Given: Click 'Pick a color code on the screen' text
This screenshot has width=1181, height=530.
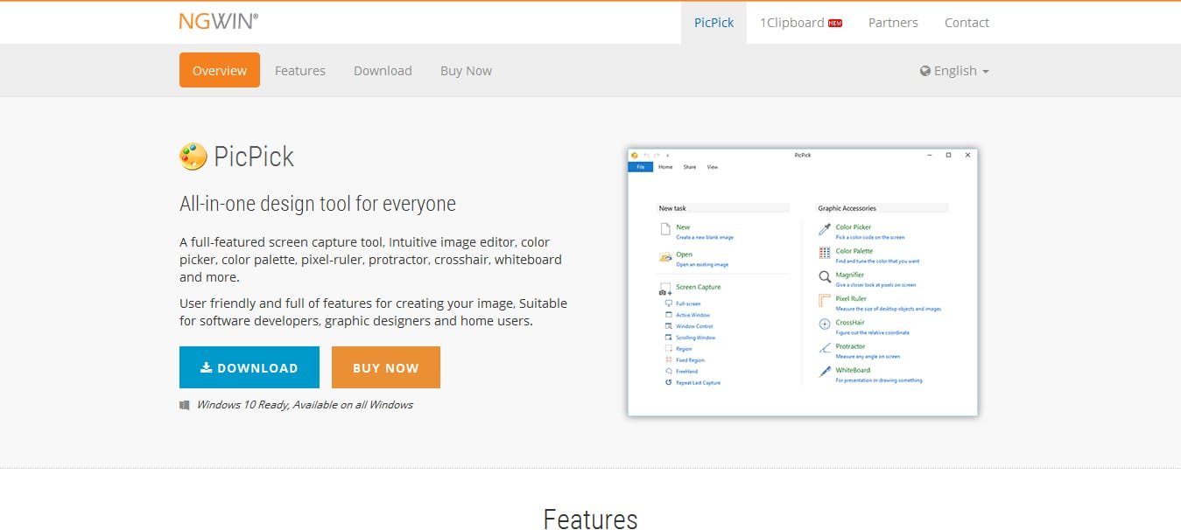Looking at the screenshot, I should [870, 237].
